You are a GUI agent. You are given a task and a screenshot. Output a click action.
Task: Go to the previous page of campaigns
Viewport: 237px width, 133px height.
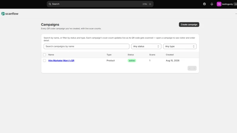(190, 68)
